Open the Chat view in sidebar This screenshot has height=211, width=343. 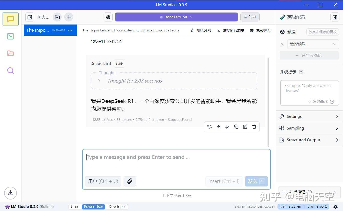pyautogui.click(x=10, y=19)
